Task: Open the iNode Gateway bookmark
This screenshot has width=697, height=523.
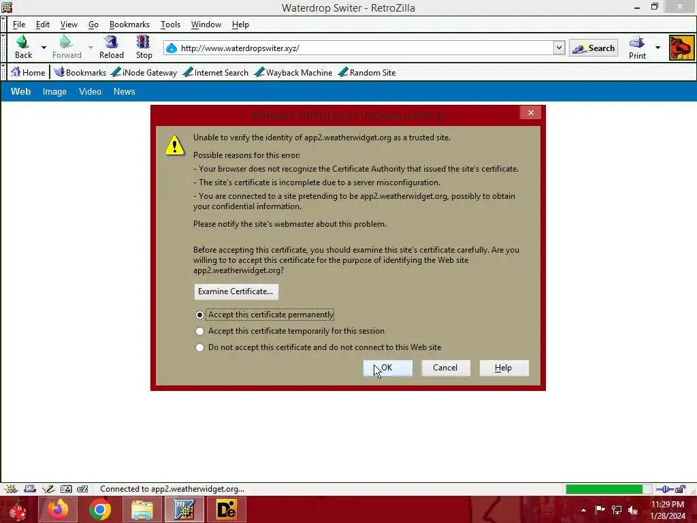Action: pyautogui.click(x=144, y=72)
